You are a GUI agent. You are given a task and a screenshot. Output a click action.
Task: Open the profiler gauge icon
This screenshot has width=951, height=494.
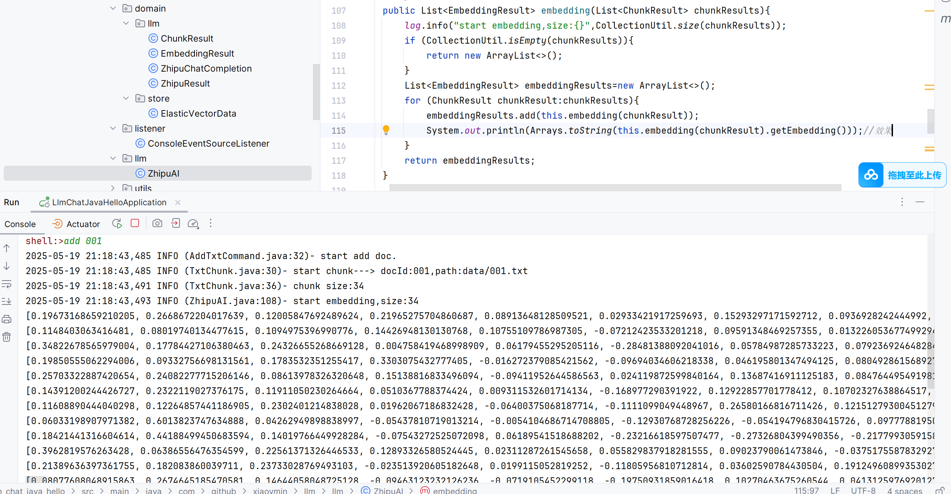click(x=193, y=223)
